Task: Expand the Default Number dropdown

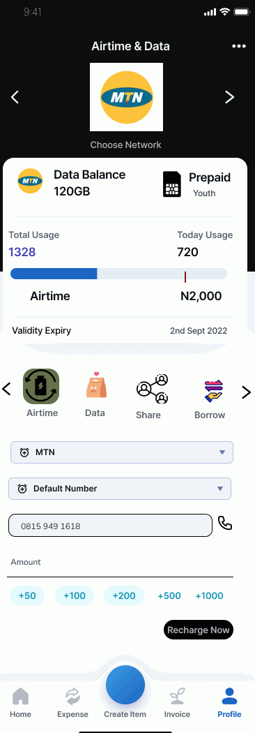Action: pos(120,489)
